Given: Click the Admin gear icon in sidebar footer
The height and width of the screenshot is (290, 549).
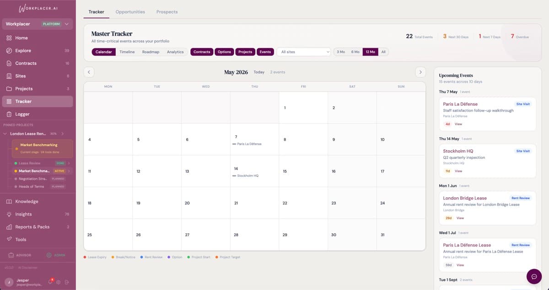Looking at the screenshot, I should [49, 255].
